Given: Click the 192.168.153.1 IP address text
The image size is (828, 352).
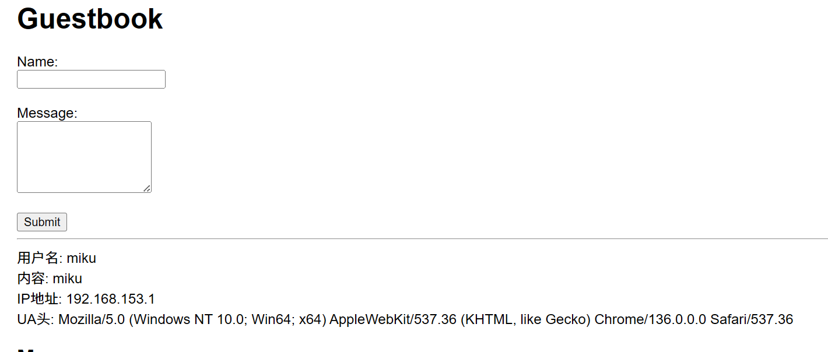Looking at the screenshot, I should pyautogui.click(x=111, y=299).
